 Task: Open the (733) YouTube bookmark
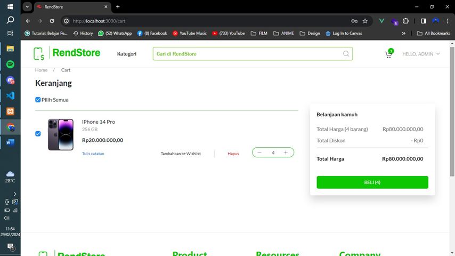(x=229, y=34)
